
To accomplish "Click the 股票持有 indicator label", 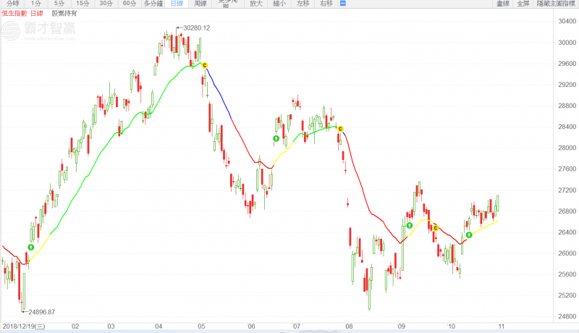I will click(64, 13).
